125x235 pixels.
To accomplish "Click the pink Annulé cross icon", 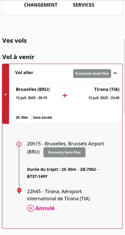I will (31, 208).
